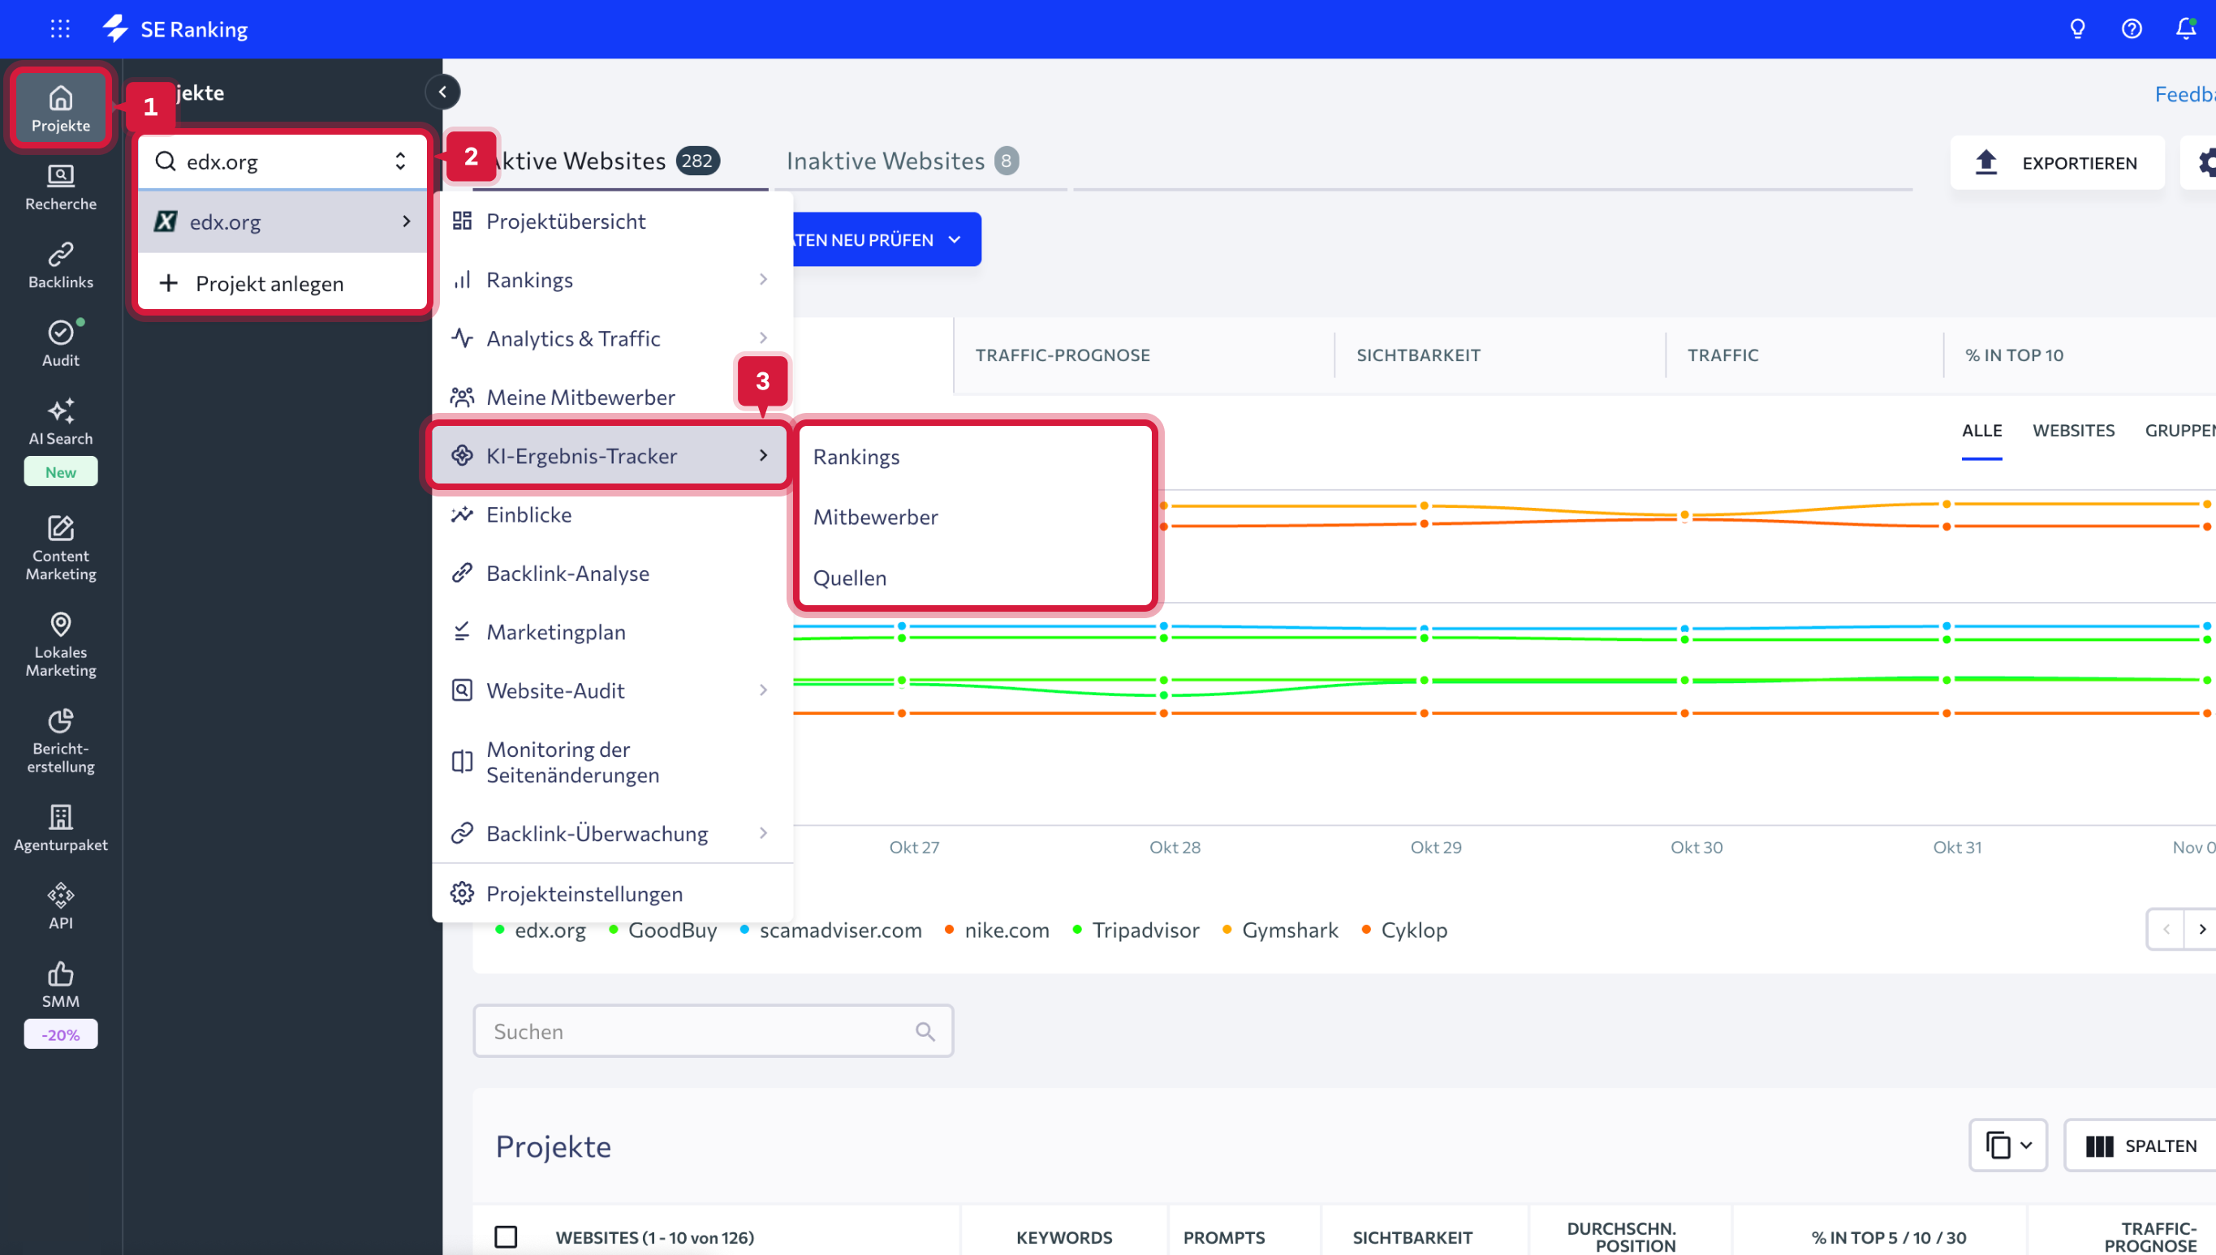Open AI Search in sidebar

coord(60,422)
